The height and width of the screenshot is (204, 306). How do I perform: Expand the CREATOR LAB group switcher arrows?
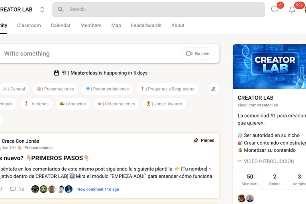(42, 10)
